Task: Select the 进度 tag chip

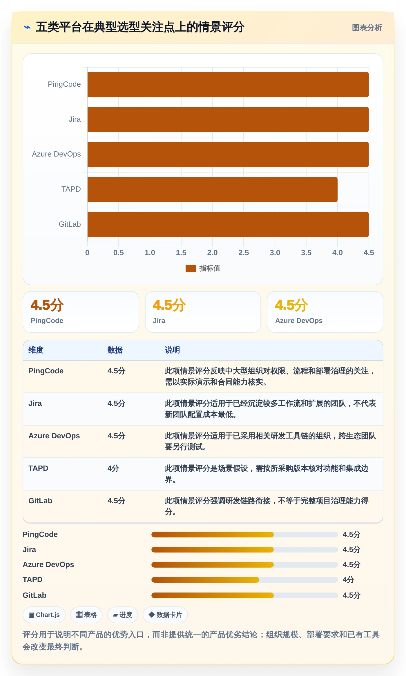Action: (123, 615)
